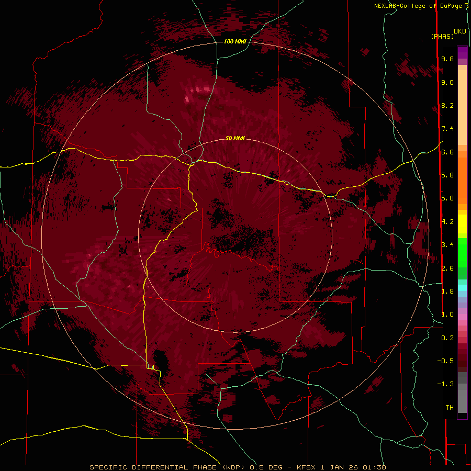Click the 7.4 value on the scale
The width and height of the screenshot is (471, 471).
click(x=447, y=129)
